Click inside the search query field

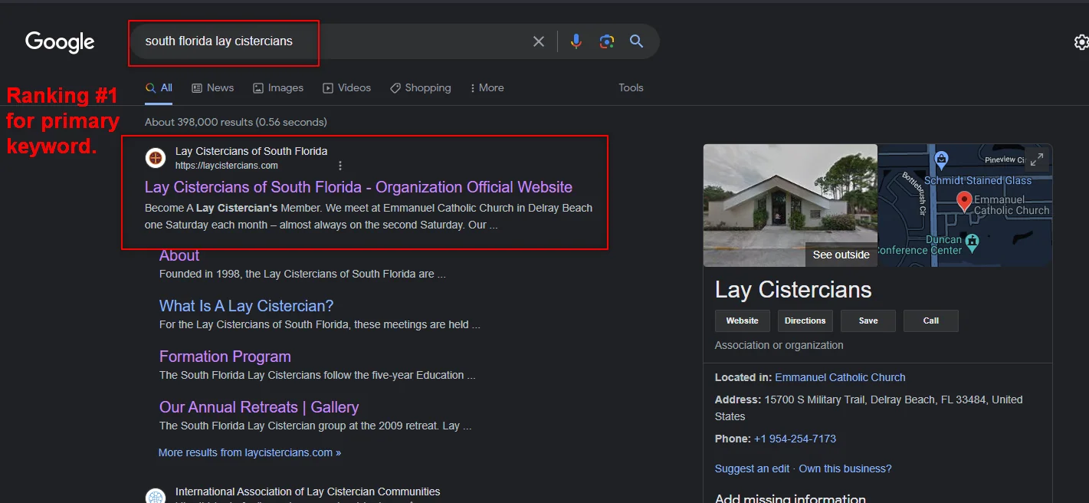coord(330,41)
